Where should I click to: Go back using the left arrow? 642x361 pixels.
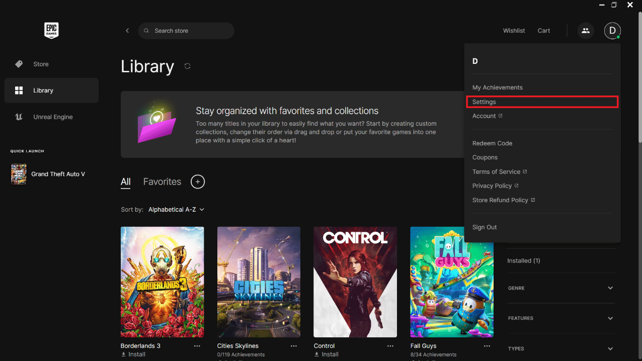pyautogui.click(x=127, y=31)
